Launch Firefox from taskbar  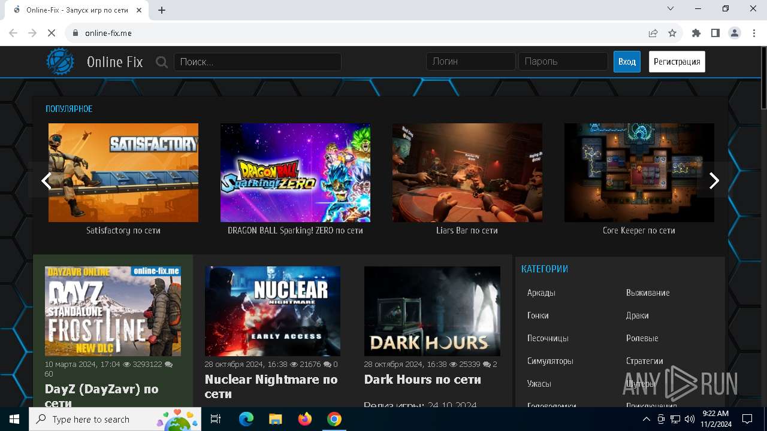point(305,419)
